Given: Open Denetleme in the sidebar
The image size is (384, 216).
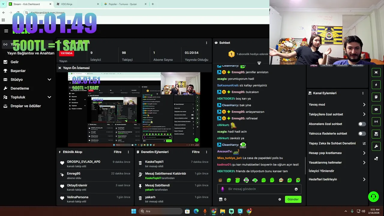Looking at the screenshot, I should click(x=19, y=88).
